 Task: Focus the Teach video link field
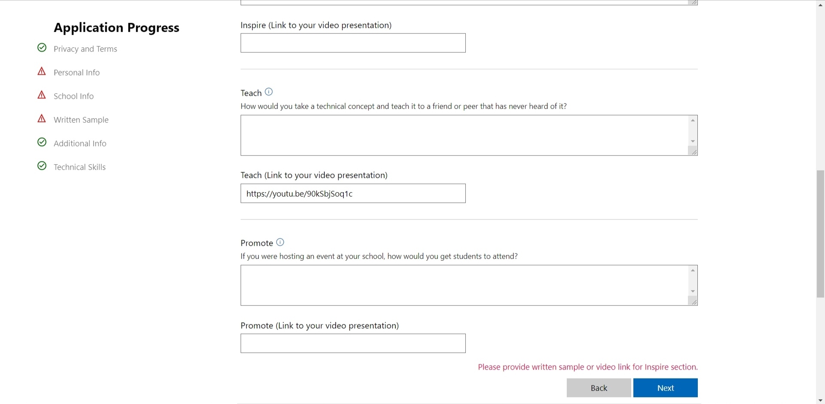coord(353,193)
